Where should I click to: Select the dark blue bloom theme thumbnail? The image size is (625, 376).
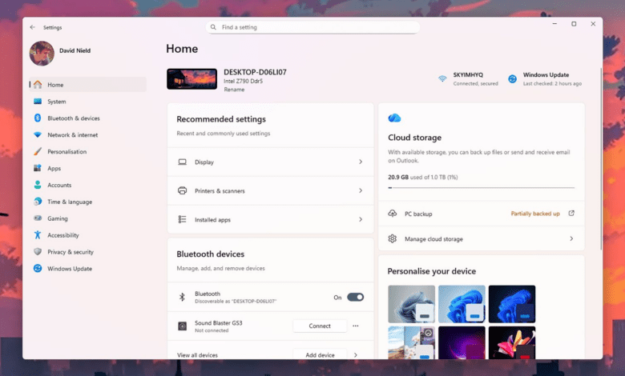pos(512,303)
